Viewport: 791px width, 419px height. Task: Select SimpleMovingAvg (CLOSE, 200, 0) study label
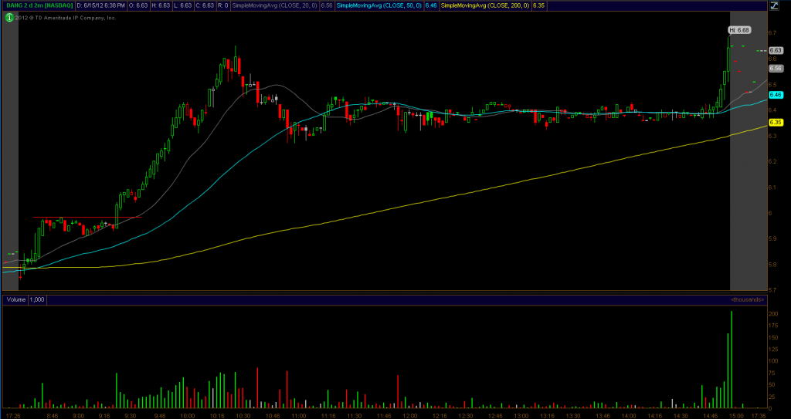point(487,6)
